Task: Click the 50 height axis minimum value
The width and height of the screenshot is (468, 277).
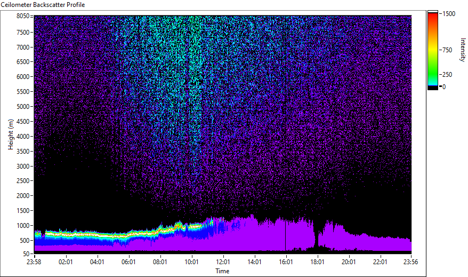Action: pos(26,254)
